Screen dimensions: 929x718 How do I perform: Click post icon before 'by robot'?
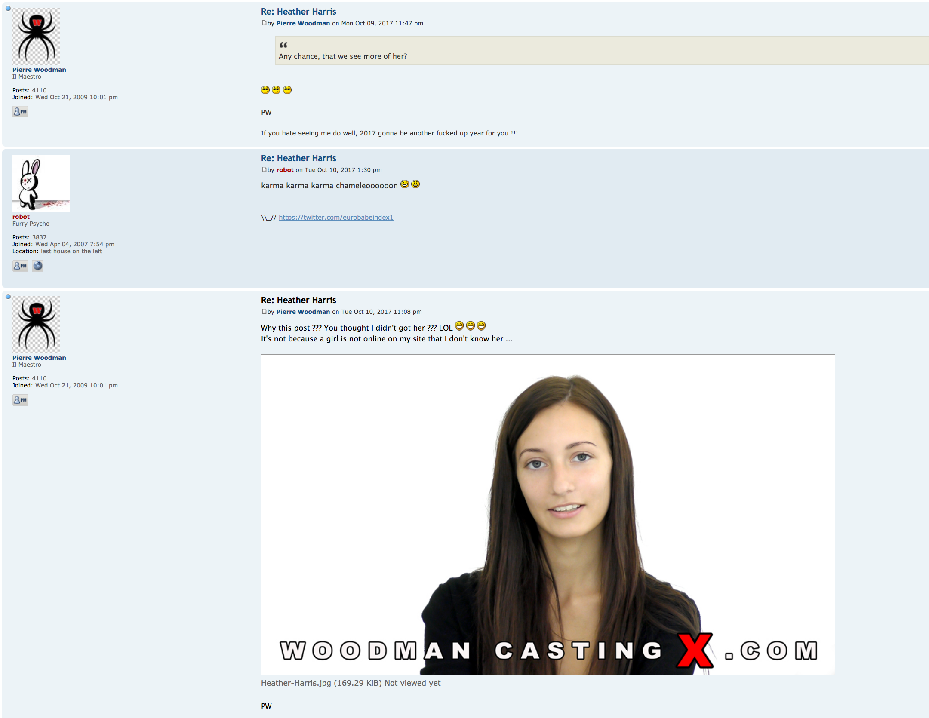pyautogui.click(x=264, y=170)
